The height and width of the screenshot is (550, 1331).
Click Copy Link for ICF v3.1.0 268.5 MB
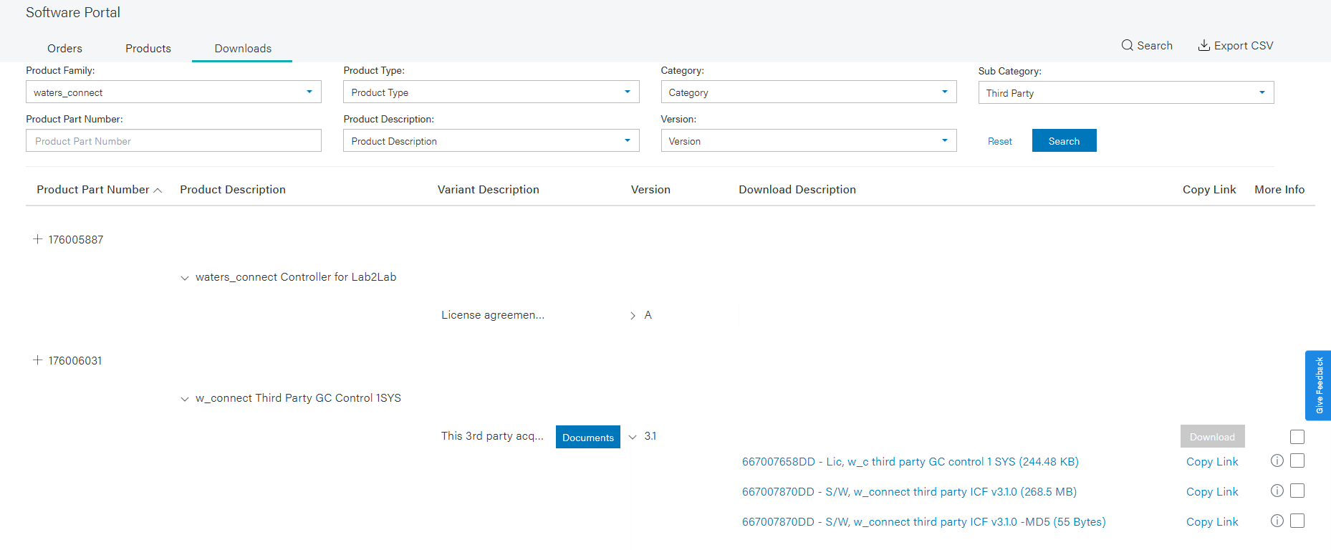1211,491
